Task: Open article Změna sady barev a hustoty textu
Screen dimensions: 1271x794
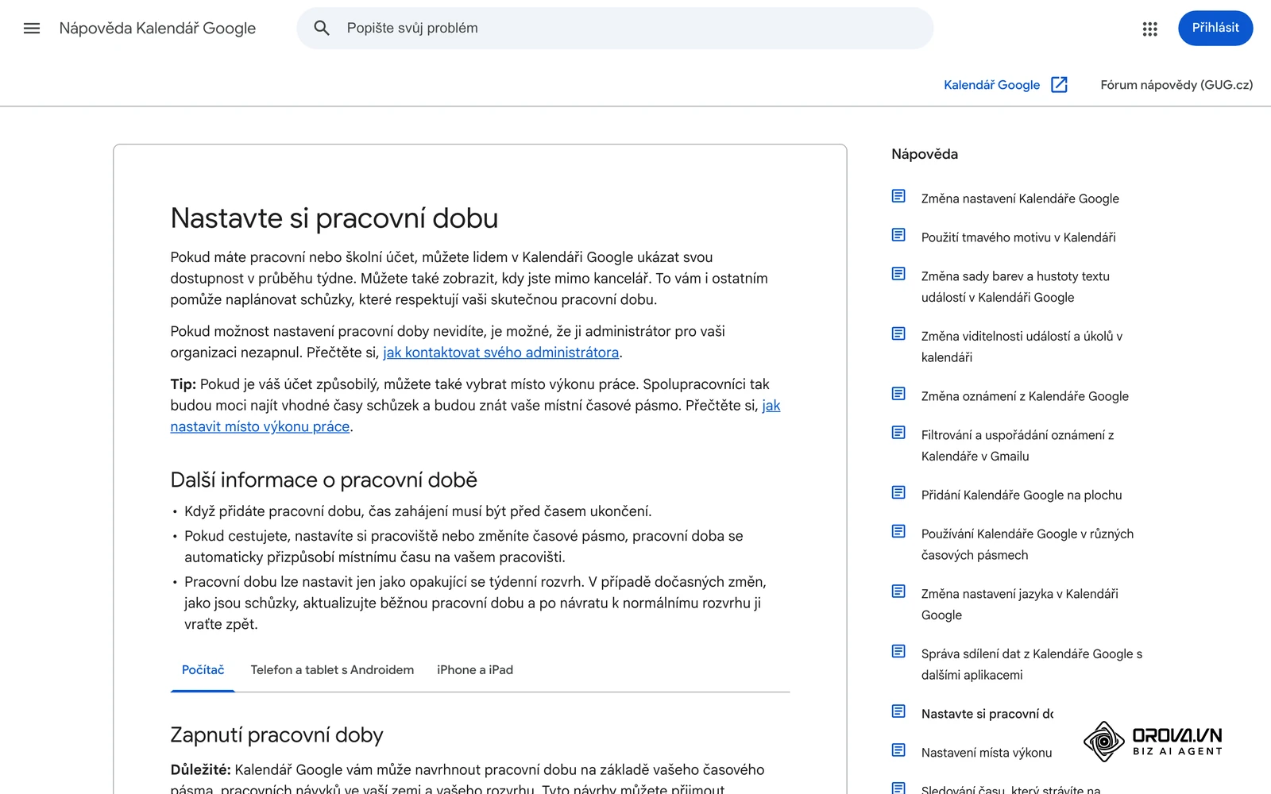Action: (1015, 287)
